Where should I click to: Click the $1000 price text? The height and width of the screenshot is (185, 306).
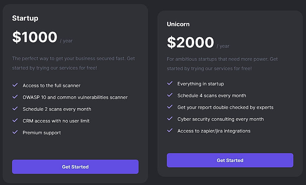click(34, 37)
